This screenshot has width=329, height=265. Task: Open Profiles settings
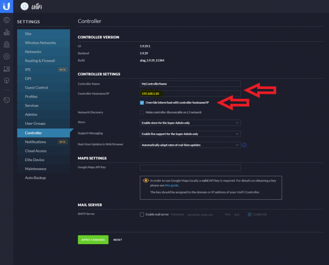pos(44,96)
